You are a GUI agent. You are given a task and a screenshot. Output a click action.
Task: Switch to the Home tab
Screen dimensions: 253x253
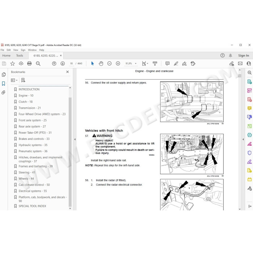[x=7, y=56]
